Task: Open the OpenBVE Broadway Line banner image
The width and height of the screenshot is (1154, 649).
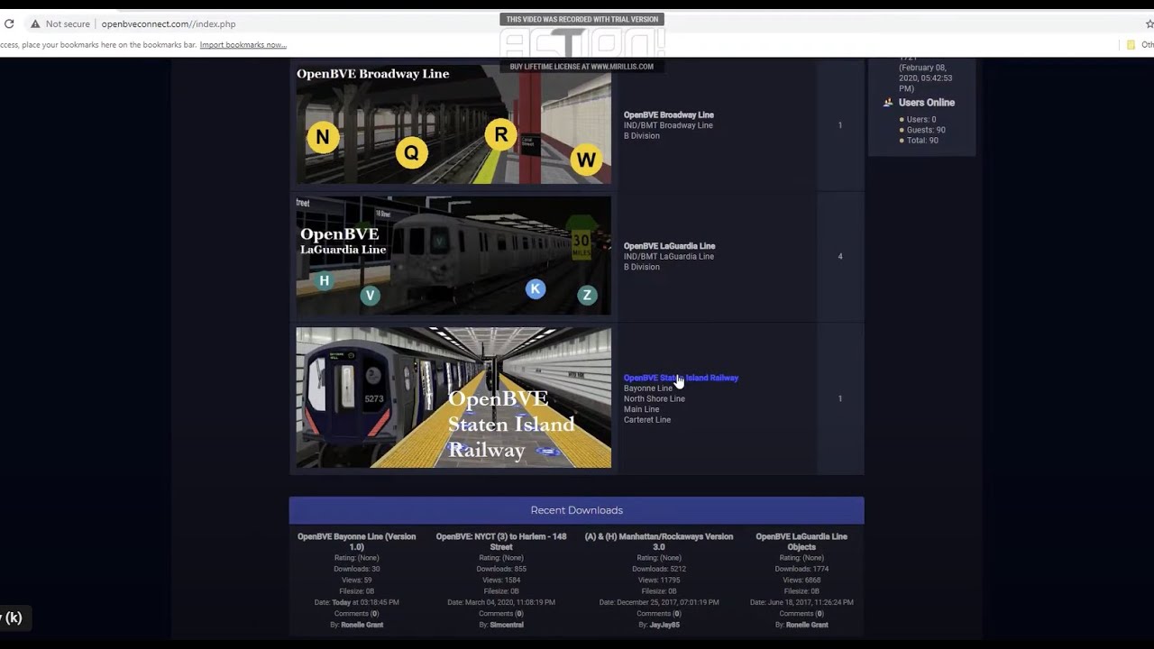Action: (x=453, y=124)
